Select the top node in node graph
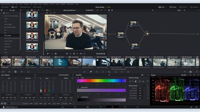The height and width of the screenshot is (112, 200). point(133,24)
